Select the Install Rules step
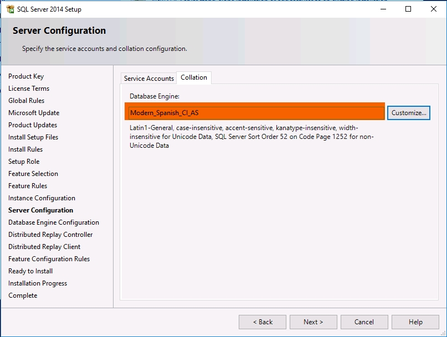 (25, 149)
